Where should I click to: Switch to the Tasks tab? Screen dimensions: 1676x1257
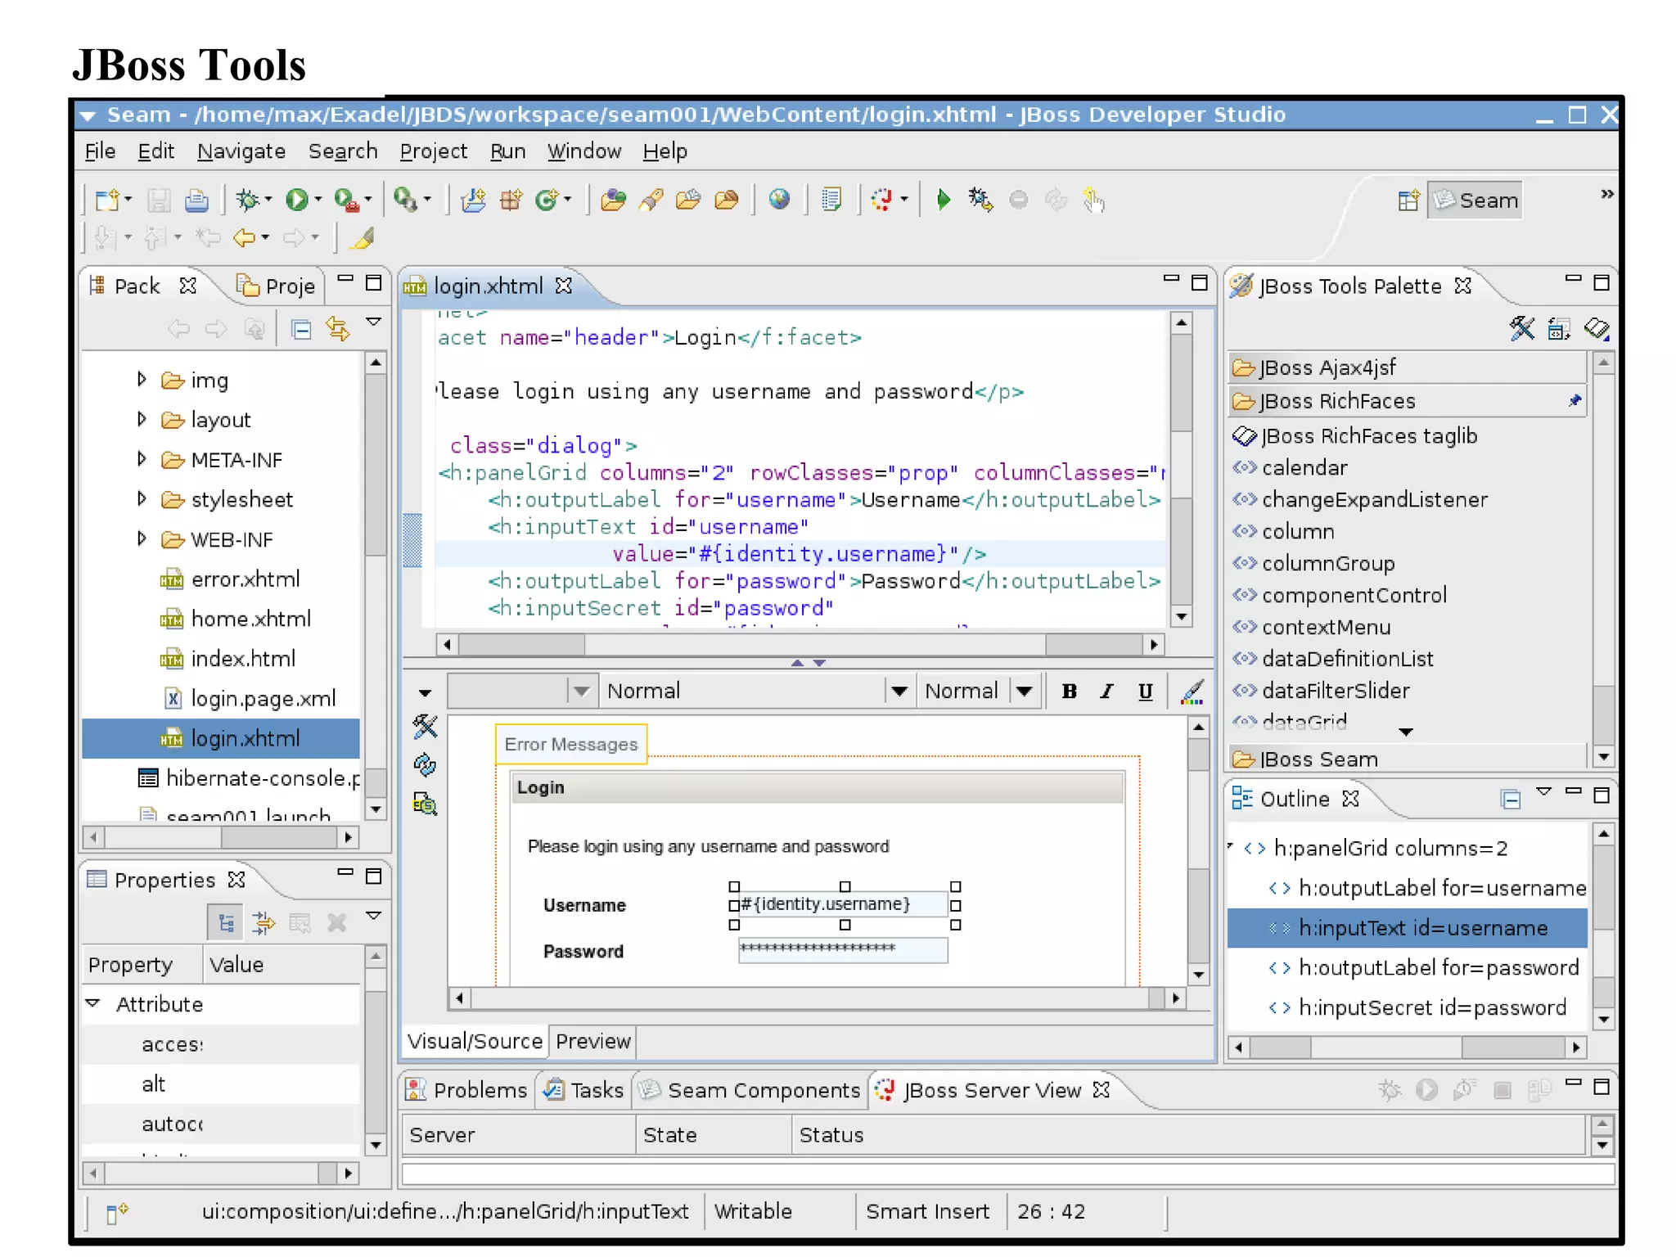click(x=584, y=1090)
